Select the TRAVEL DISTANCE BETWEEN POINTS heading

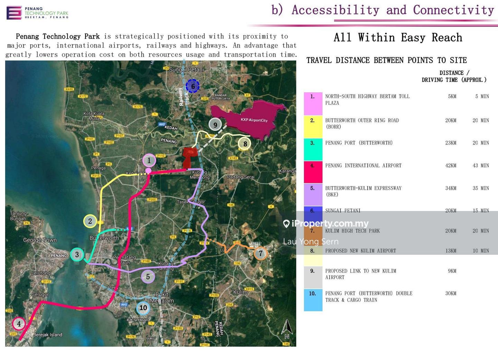click(386, 60)
